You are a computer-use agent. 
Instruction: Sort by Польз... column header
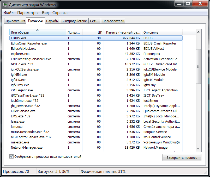tap(74, 32)
